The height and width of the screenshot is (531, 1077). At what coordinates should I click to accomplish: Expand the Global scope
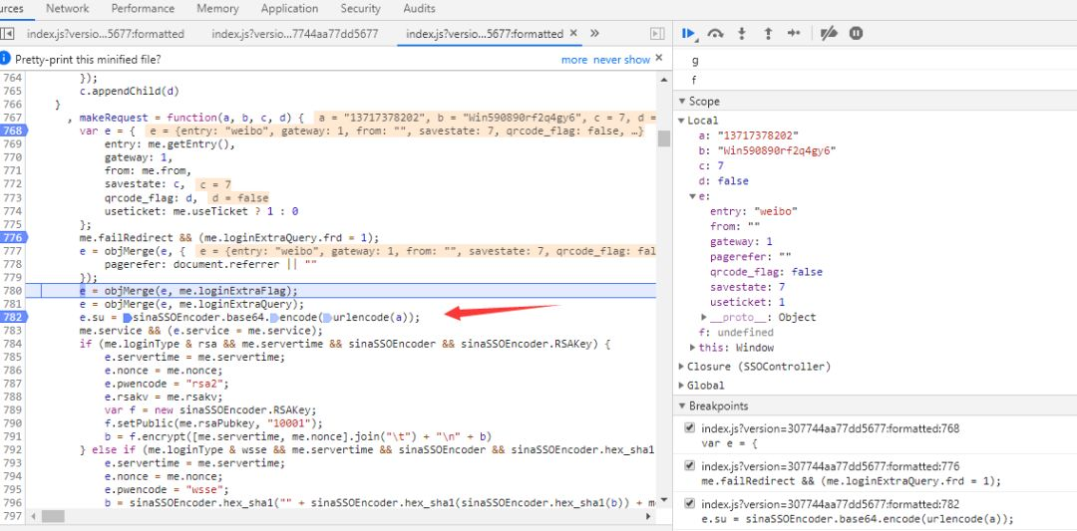681,386
